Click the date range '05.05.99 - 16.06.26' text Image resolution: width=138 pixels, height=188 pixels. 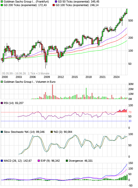14,73
